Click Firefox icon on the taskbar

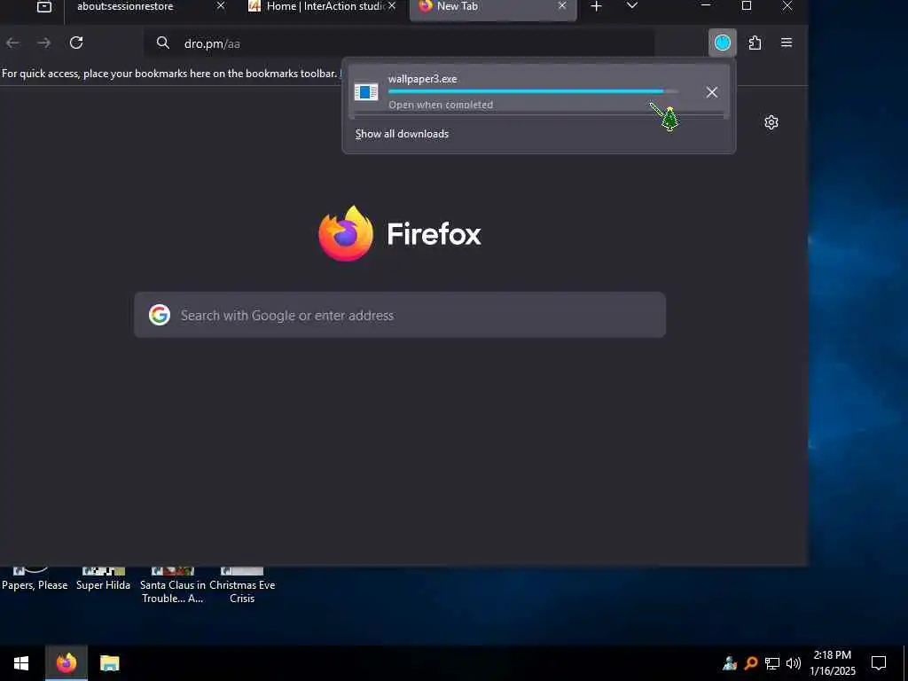[67, 663]
